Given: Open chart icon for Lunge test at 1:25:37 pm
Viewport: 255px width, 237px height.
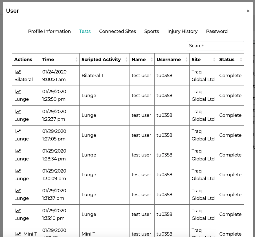Looking at the screenshot, I should pos(18,111).
